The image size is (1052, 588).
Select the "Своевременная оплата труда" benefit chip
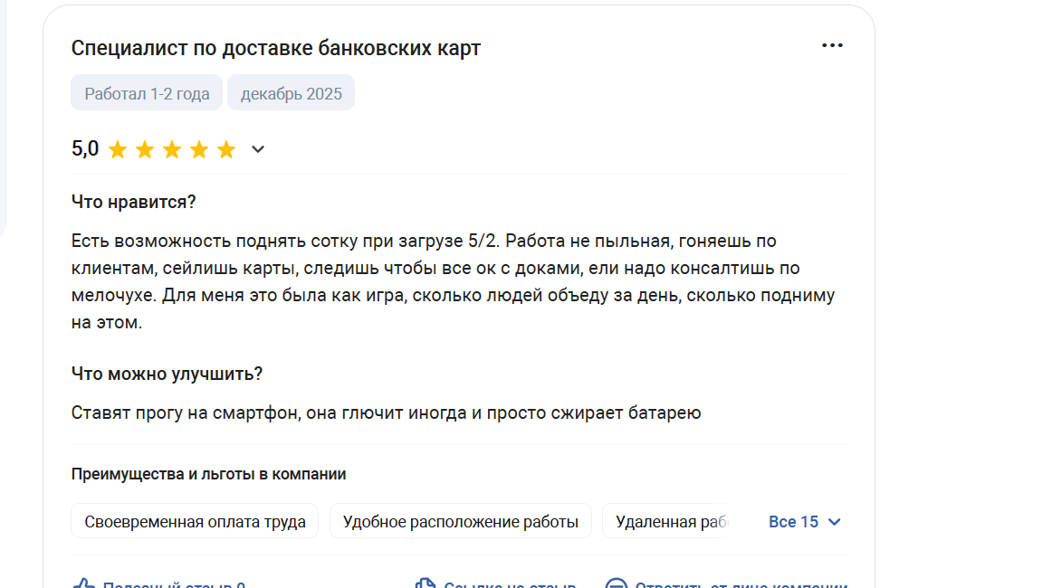coord(195,522)
